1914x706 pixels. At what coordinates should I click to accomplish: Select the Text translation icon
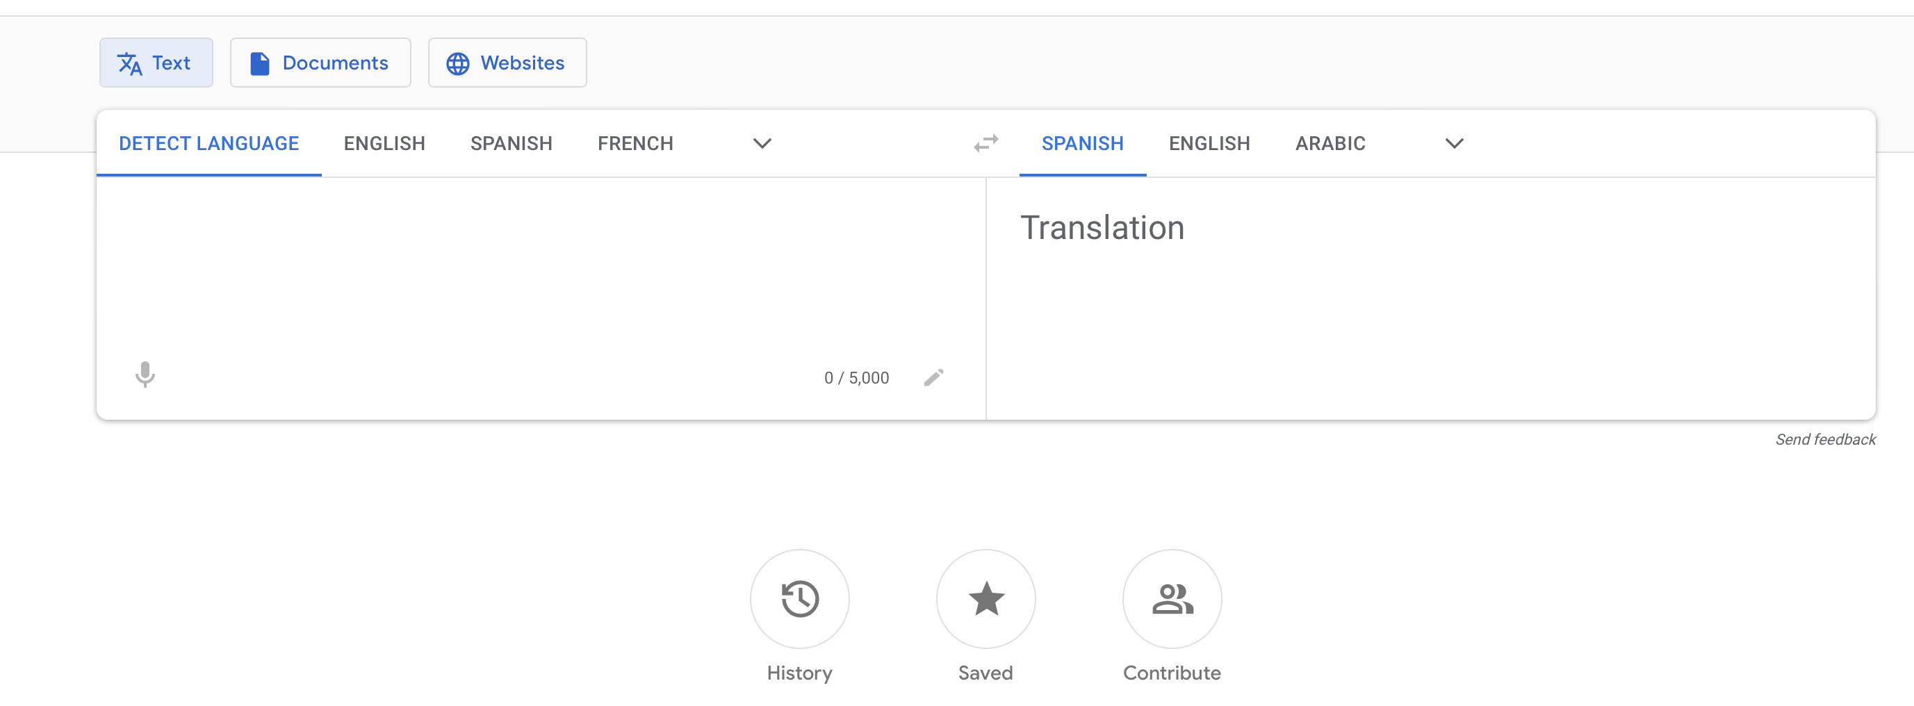(131, 63)
